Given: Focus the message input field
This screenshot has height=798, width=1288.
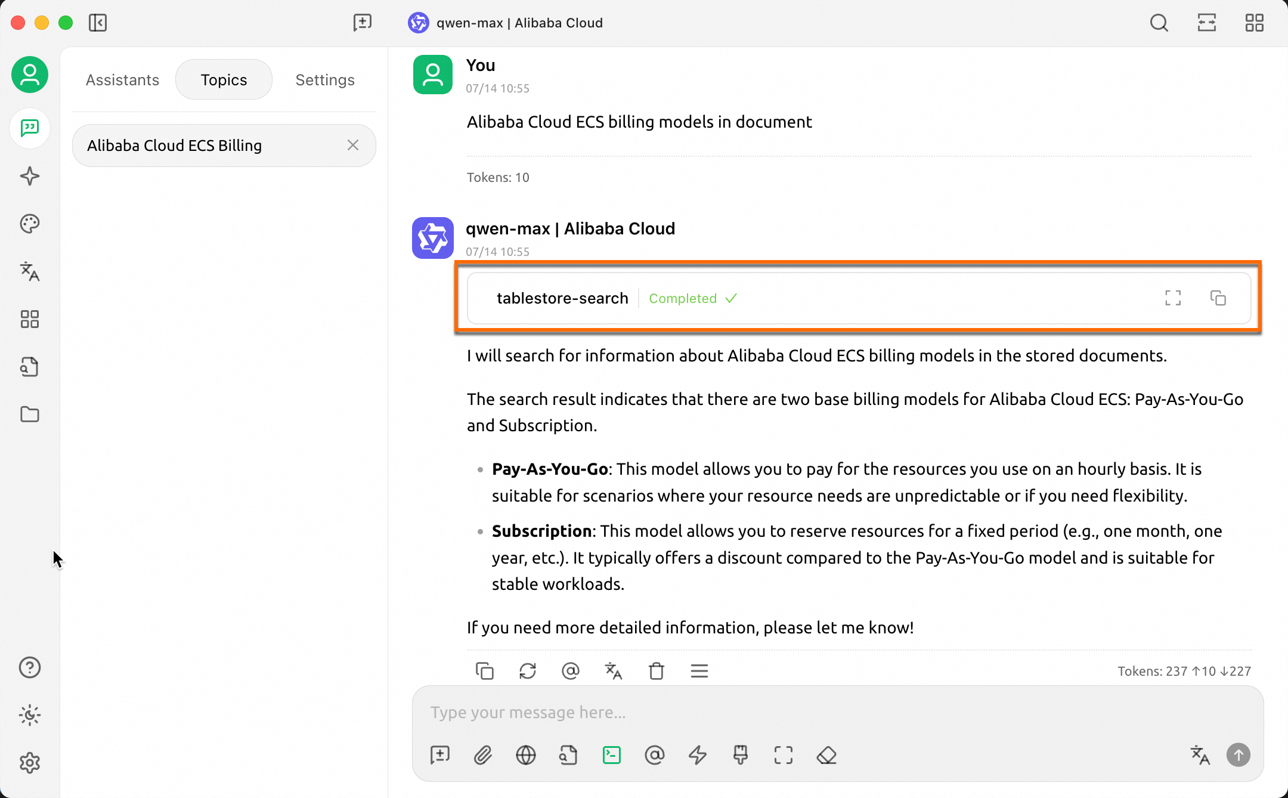Looking at the screenshot, I should [838, 713].
